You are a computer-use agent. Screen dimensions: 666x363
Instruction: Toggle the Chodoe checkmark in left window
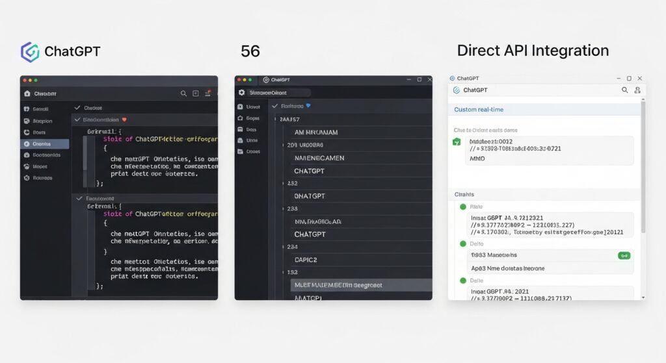pyautogui.click(x=77, y=108)
